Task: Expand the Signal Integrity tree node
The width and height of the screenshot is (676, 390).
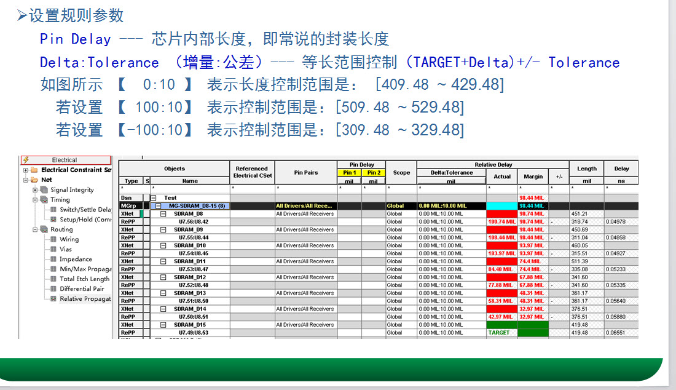Action: click(35, 190)
